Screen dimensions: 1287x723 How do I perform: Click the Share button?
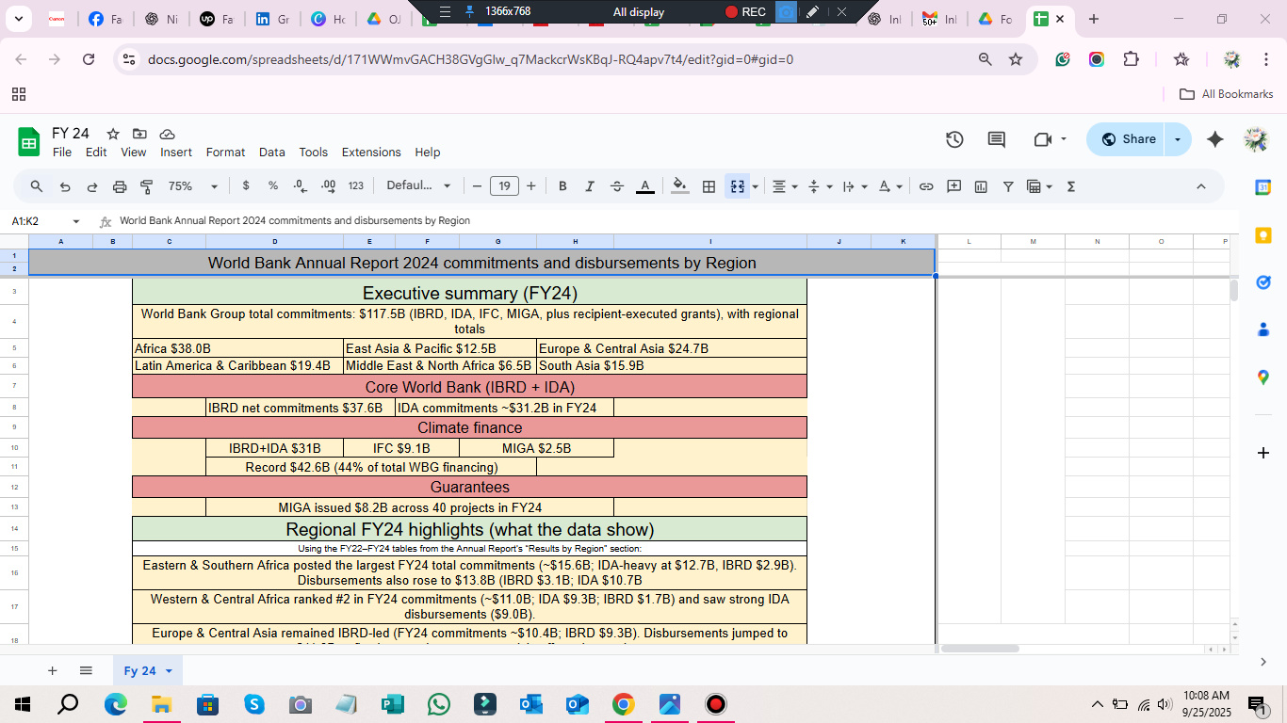click(x=1129, y=139)
